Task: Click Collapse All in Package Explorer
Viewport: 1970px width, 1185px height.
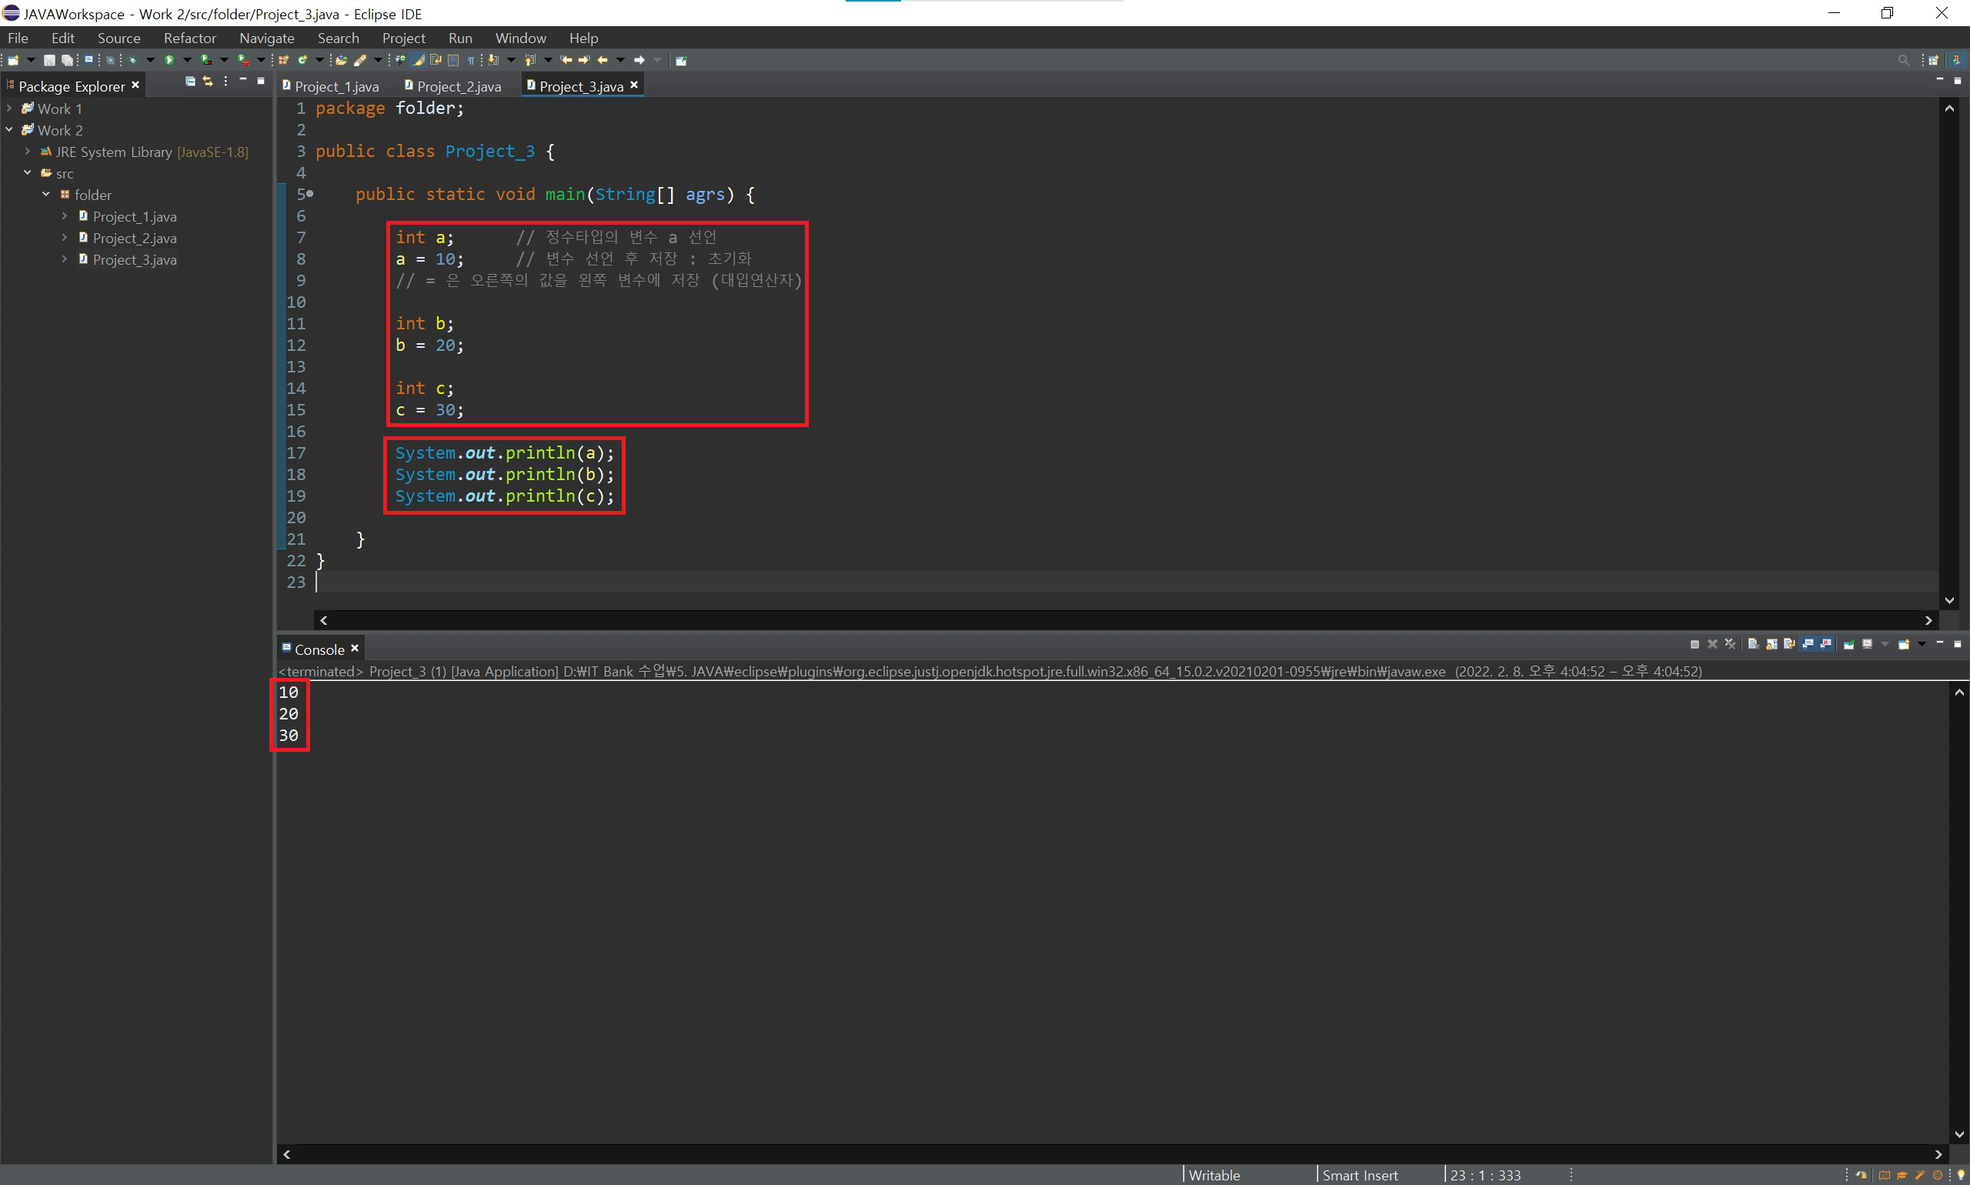Action: tap(190, 82)
